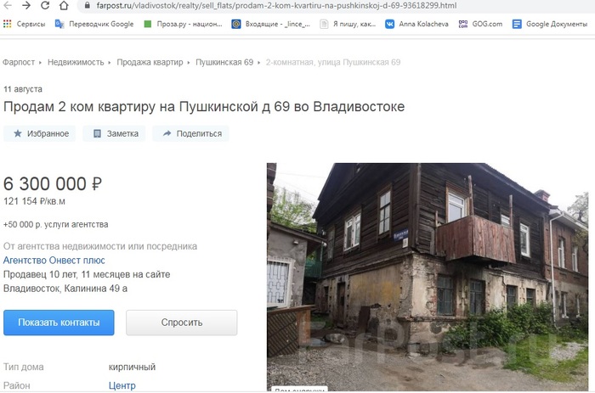Open the VK Anna Kolacheva bookmark
Screen dimensions: 595x393
coord(416,24)
